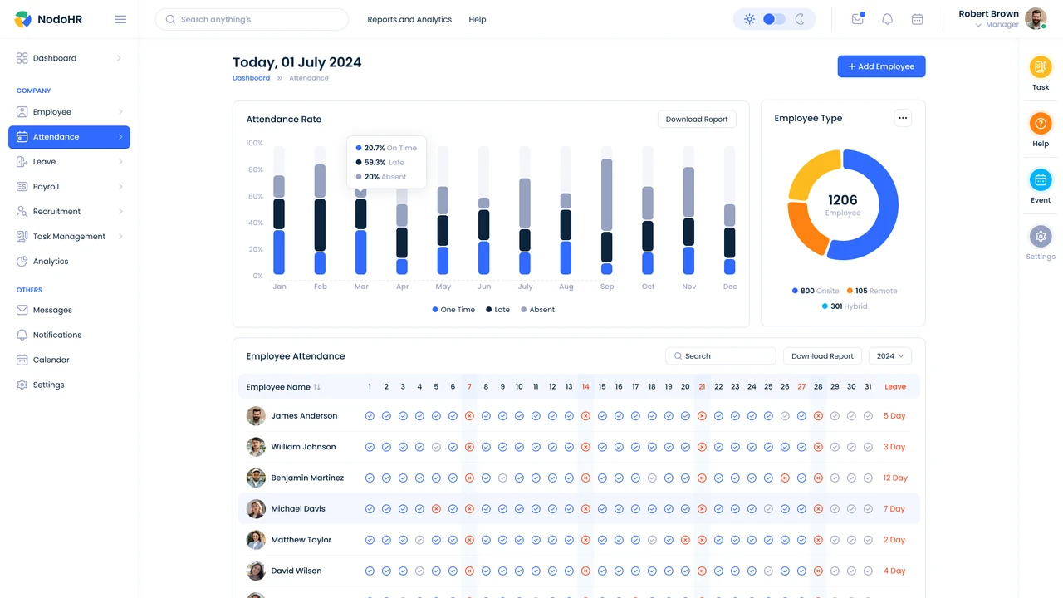Open the 2024 year dropdown

tap(890, 356)
